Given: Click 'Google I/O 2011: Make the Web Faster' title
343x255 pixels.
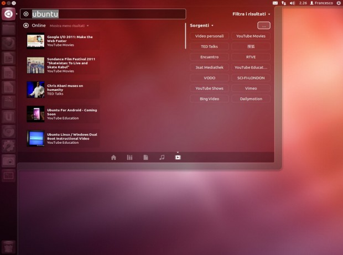Looking at the screenshot, I should pyautogui.click(x=70, y=39).
